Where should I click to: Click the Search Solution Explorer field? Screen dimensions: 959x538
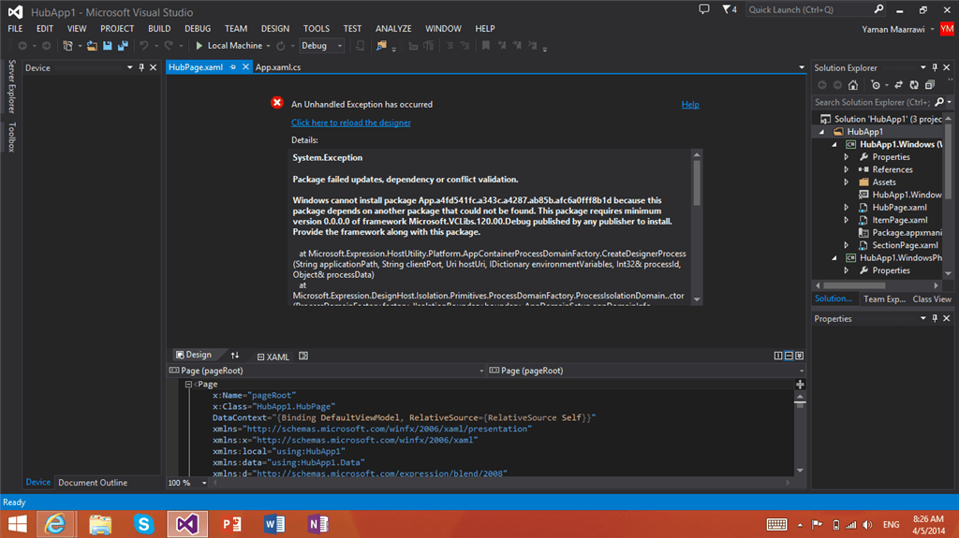tap(873, 102)
